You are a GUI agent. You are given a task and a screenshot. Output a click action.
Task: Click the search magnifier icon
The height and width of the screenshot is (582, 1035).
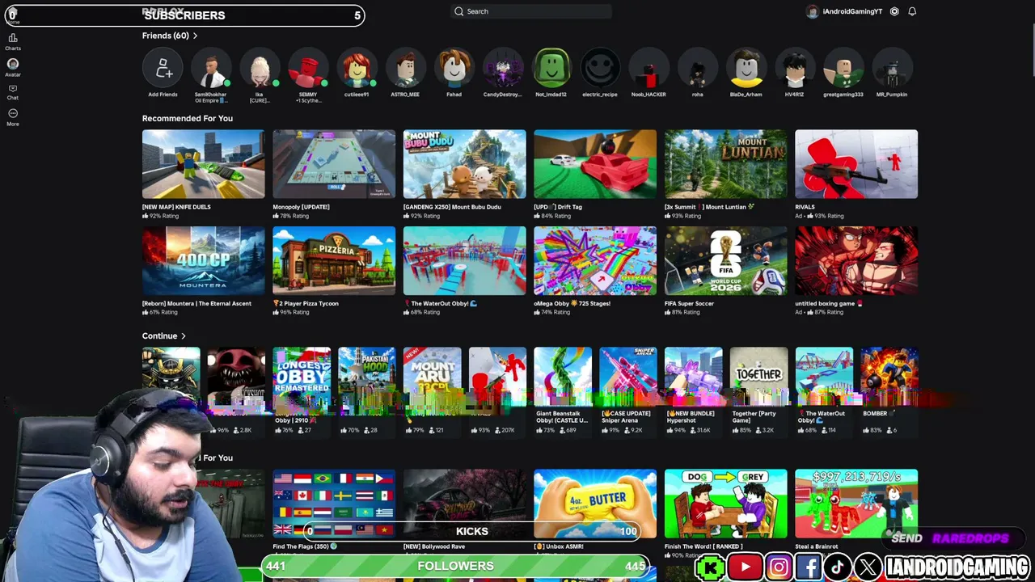click(459, 11)
